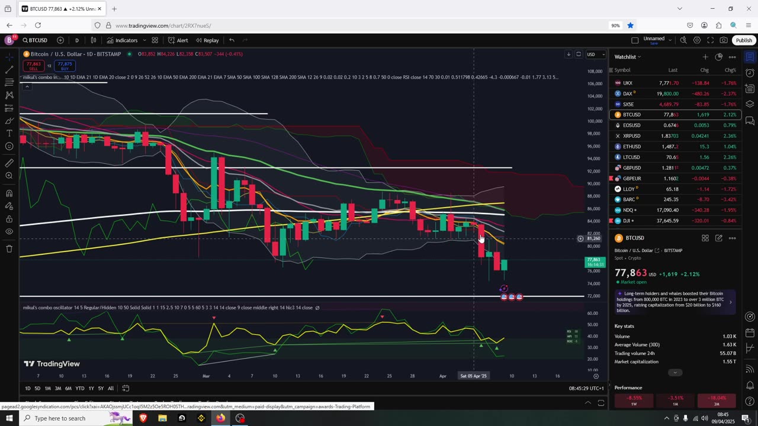Screen dimensions: 758x426
Task: Select the All date range
Action: point(111,388)
